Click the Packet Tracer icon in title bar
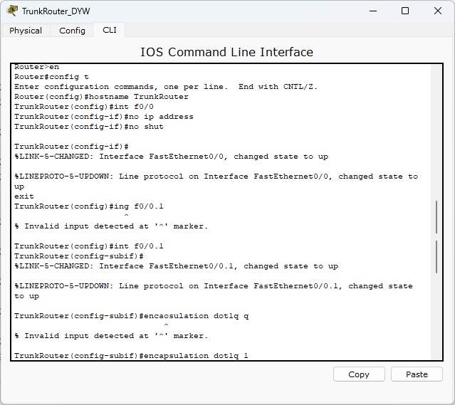Image resolution: width=455 pixels, height=405 pixels. [12, 11]
